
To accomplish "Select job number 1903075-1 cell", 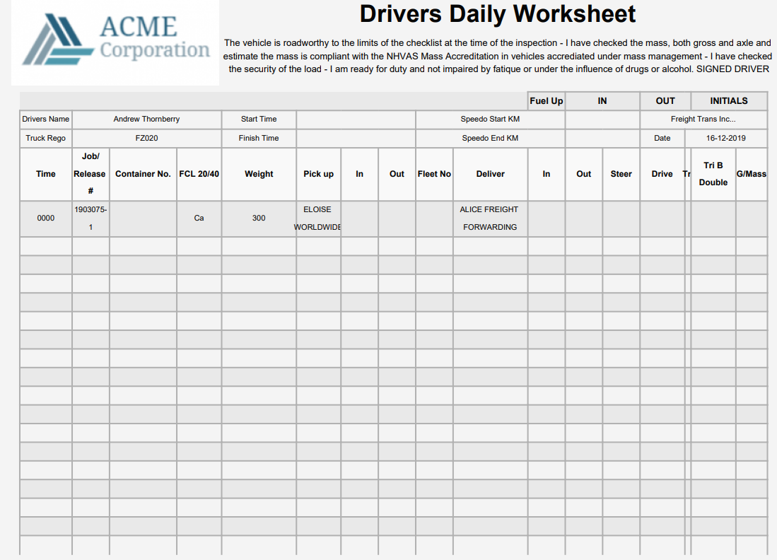I will 90,218.
